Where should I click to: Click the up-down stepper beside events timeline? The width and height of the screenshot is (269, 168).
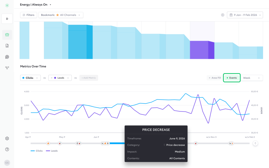pyautogui.click(x=255, y=143)
